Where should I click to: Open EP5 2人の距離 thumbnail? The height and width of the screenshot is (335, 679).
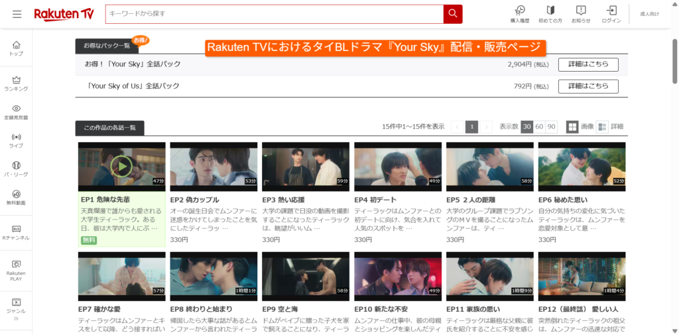490,167
